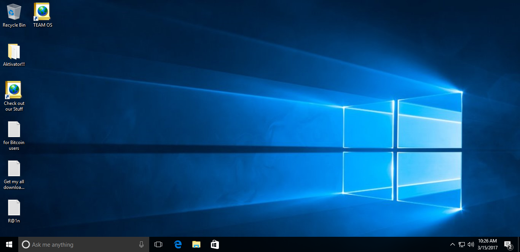This screenshot has height=252, width=520.
Task: Open the volume speaker icon in tray
Action: tap(471, 244)
